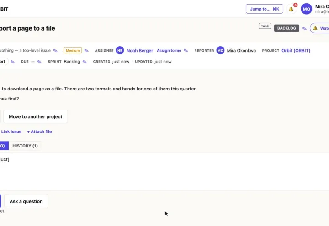
Task: Edit parent issue pencil icon
Action: [55, 51]
